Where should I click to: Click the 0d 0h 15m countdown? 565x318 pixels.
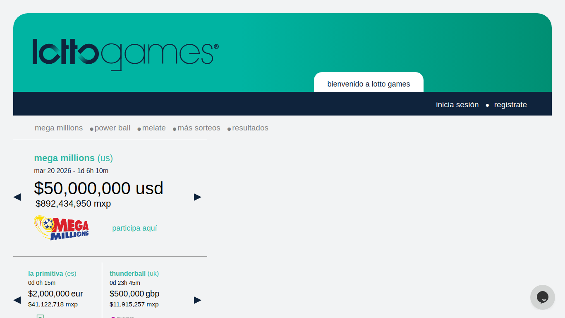pyautogui.click(x=42, y=283)
